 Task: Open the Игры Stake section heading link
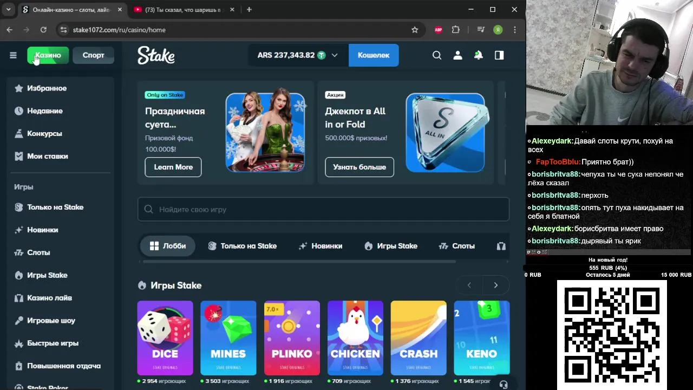[x=169, y=285]
